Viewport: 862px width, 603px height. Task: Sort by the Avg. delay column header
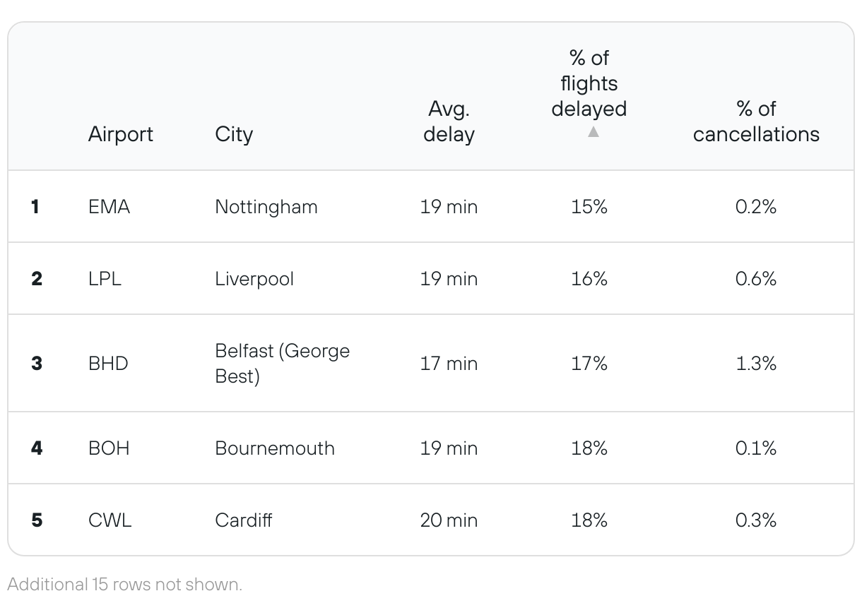(449, 121)
